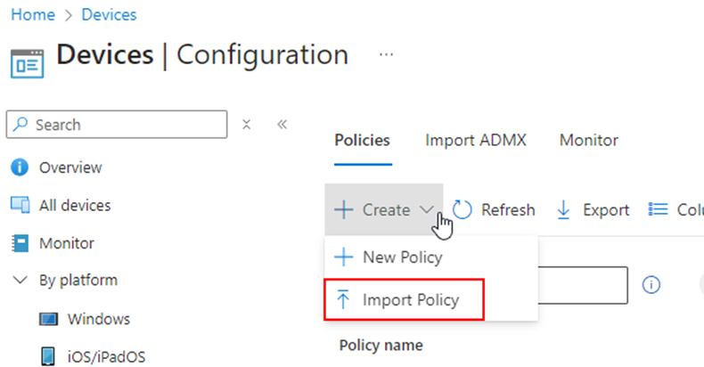Open the Create dropdown button
This screenshot has width=704, height=367.
click(x=384, y=210)
